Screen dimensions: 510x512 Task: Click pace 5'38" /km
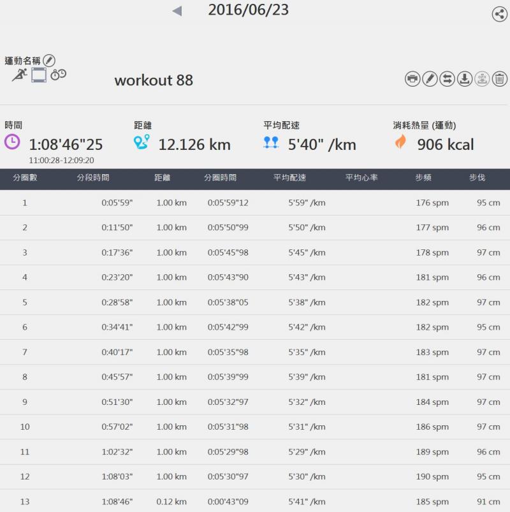[307, 302]
